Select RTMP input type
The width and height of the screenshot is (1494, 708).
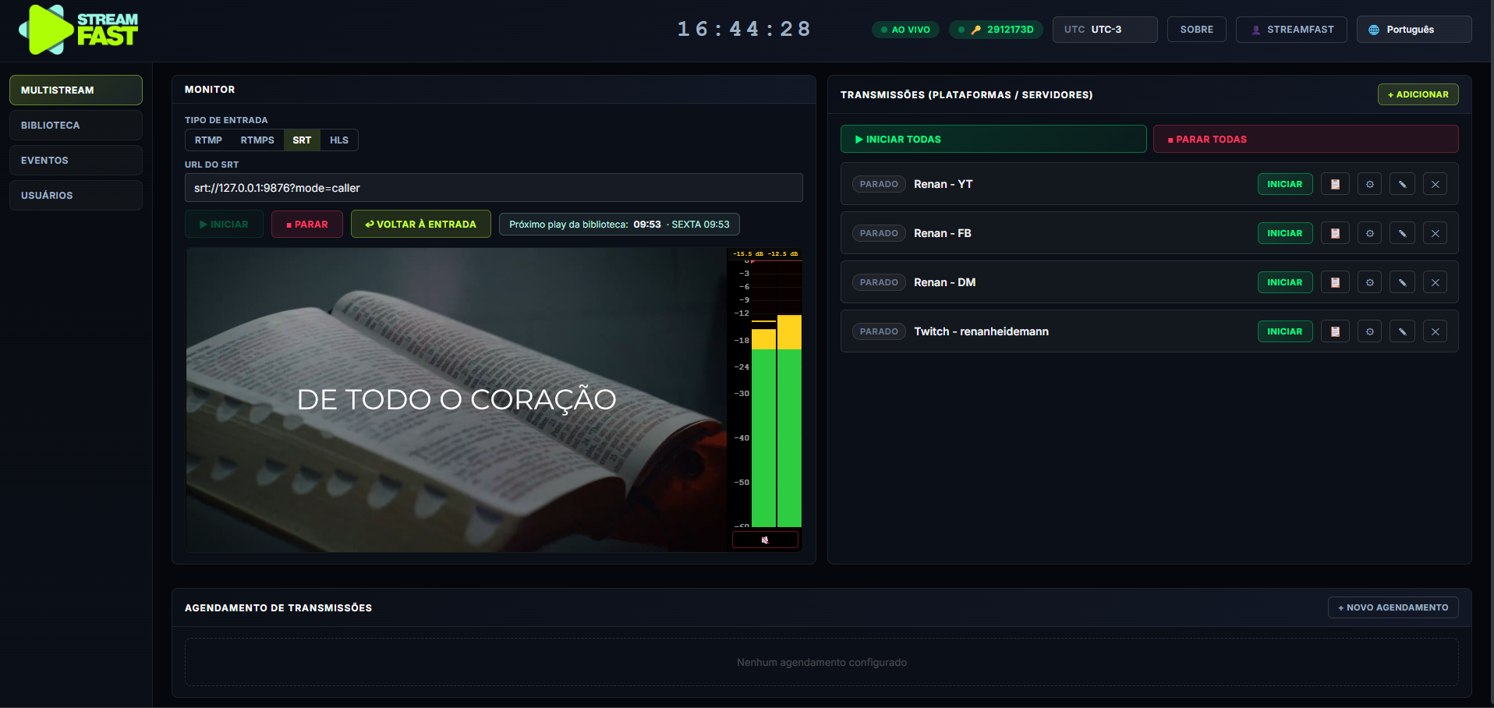point(208,140)
